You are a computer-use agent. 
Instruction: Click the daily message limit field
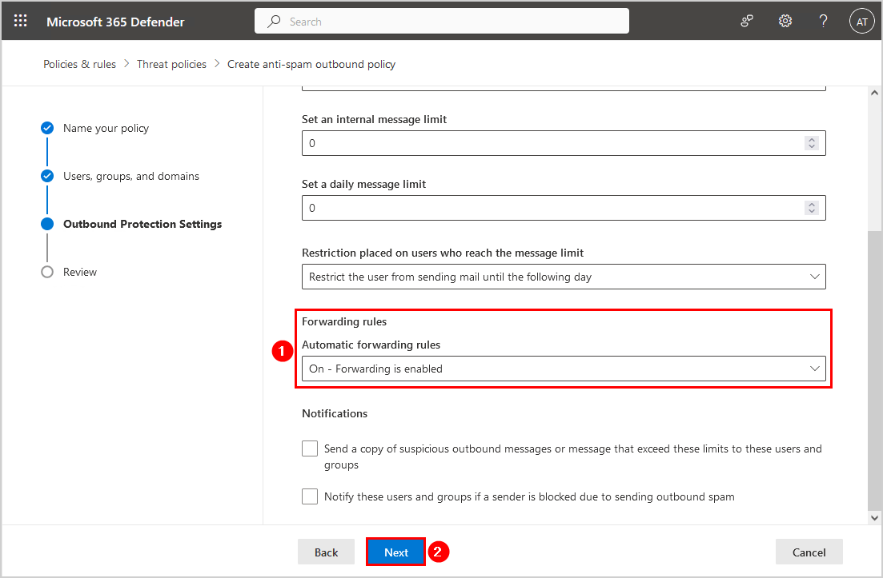[x=552, y=208]
